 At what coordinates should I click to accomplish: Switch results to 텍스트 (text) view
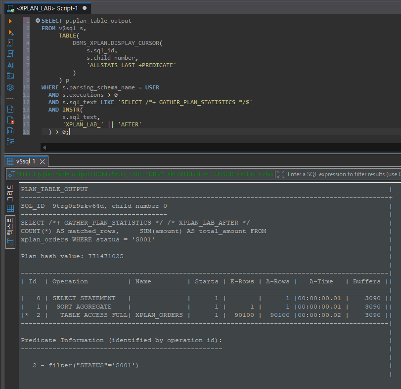[x=10, y=232]
